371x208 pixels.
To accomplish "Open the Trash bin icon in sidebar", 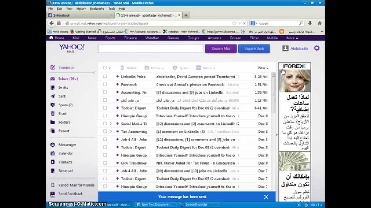I will point(53,114).
